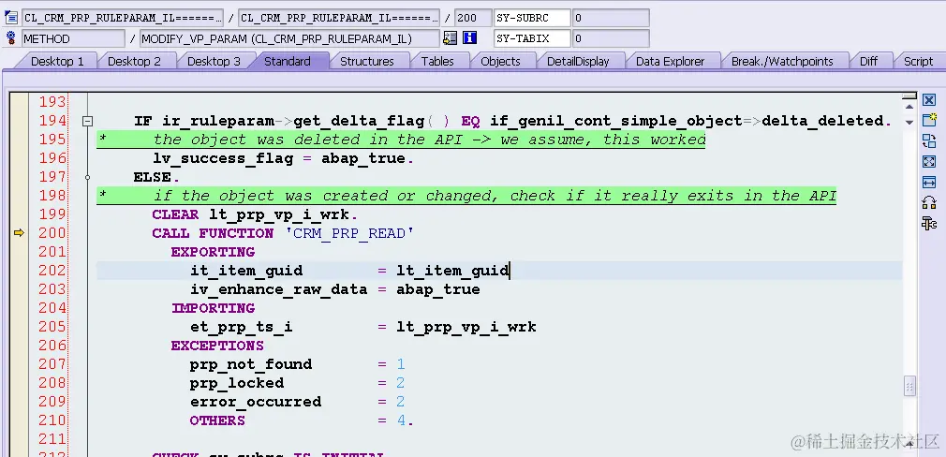Click the Replace Tool swap icon
This screenshot has height=457, width=946.
(x=929, y=140)
